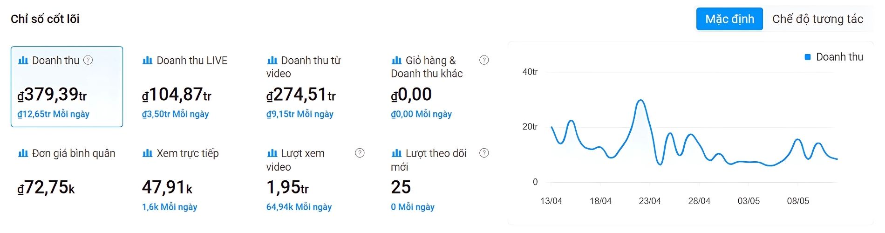Click the chart icon beside Đơn giá bình quân
885x233 pixels.
point(23,153)
